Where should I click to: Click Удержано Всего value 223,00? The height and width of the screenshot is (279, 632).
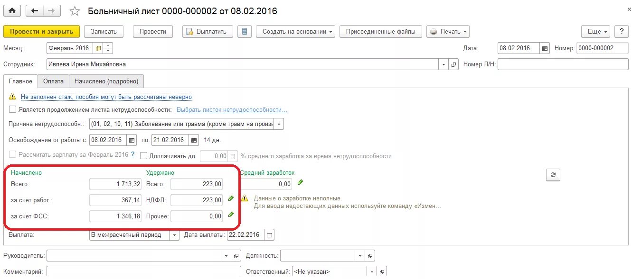[x=197, y=184]
